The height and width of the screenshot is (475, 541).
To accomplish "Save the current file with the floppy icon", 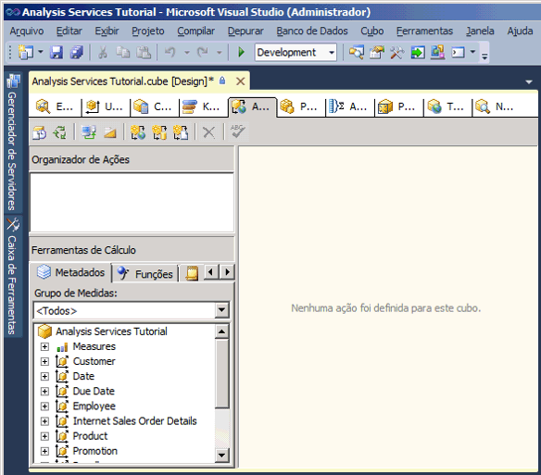I will (57, 53).
